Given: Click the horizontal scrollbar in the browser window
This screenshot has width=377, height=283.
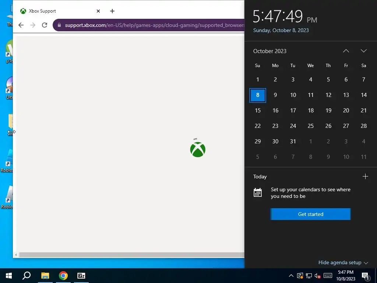Looking at the screenshot, I should [x=131, y=255].
